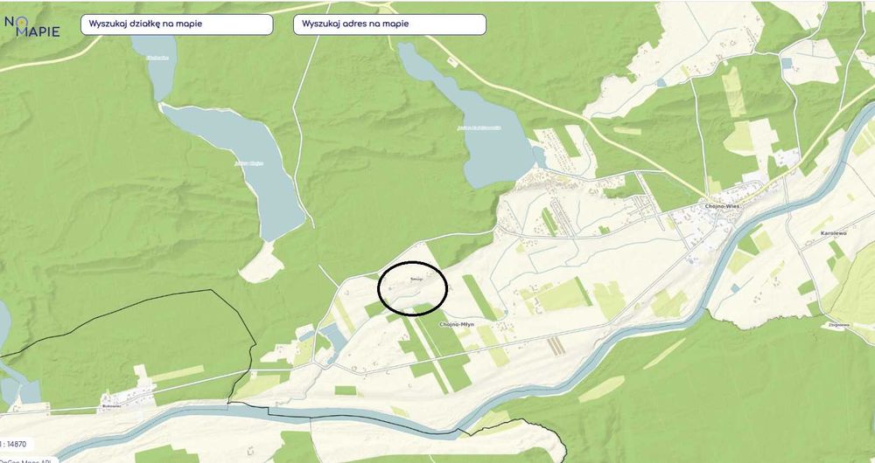Select the Karolewo label on the map

pyautogui.click(x=833, y=233)
